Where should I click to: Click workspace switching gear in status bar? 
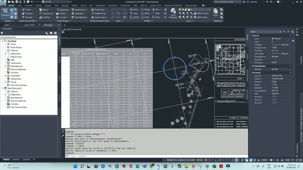tap(271, 160)
